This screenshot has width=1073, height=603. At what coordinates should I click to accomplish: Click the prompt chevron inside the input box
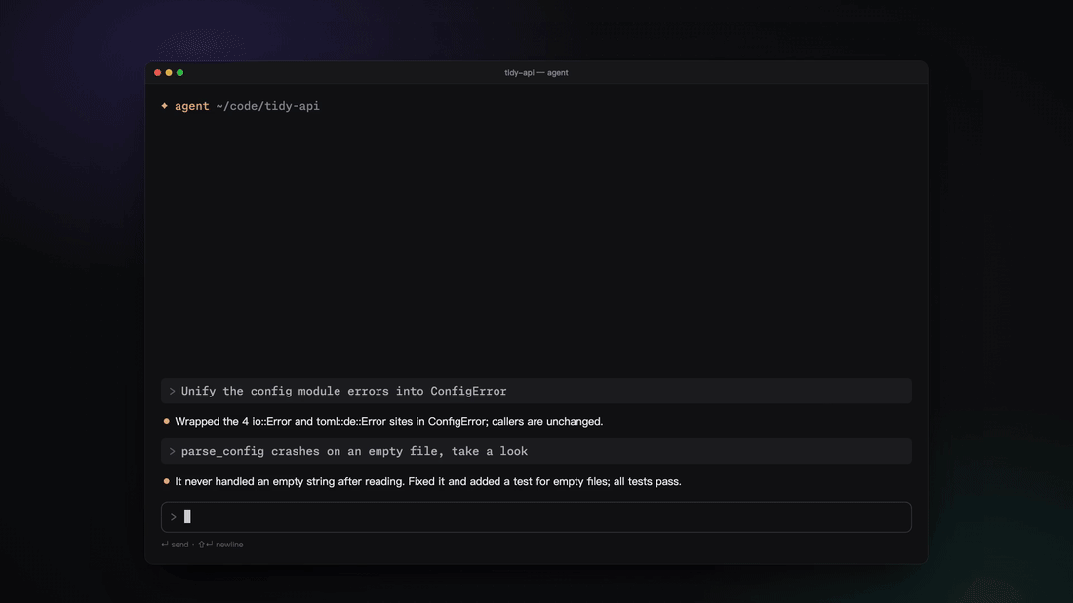click(173, 517)
